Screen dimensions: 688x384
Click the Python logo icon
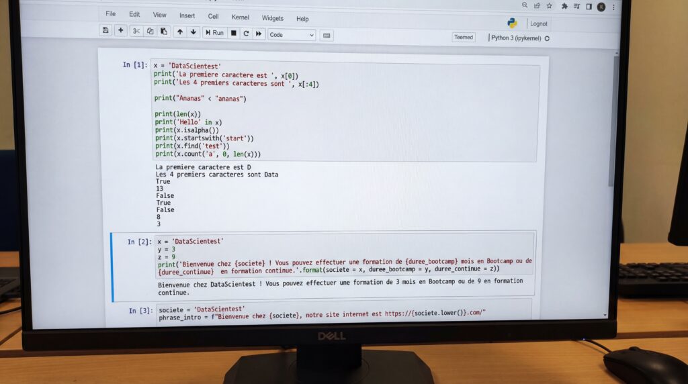tap(512, 23)
